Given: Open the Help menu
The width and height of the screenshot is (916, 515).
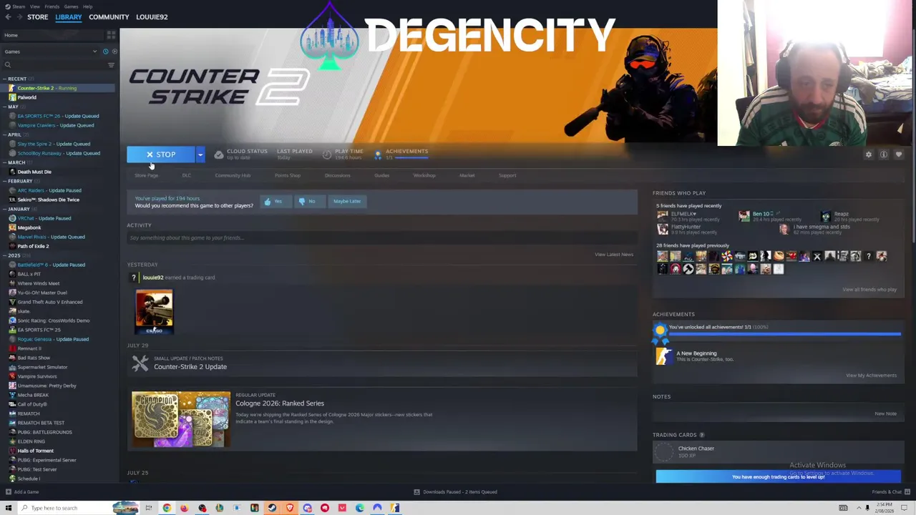Looking at the screenshot, I should pyautogui.click(x=87, y=6).
